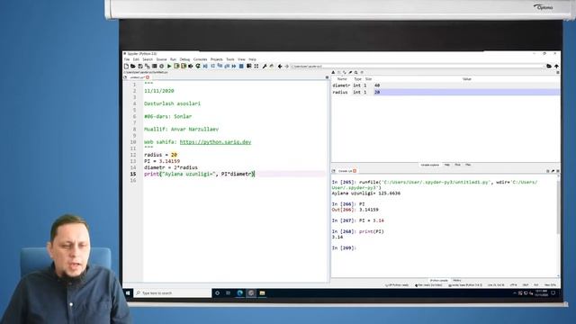Click the Back arrow navigation icon
576x324 pixels.
click(280, 66)
